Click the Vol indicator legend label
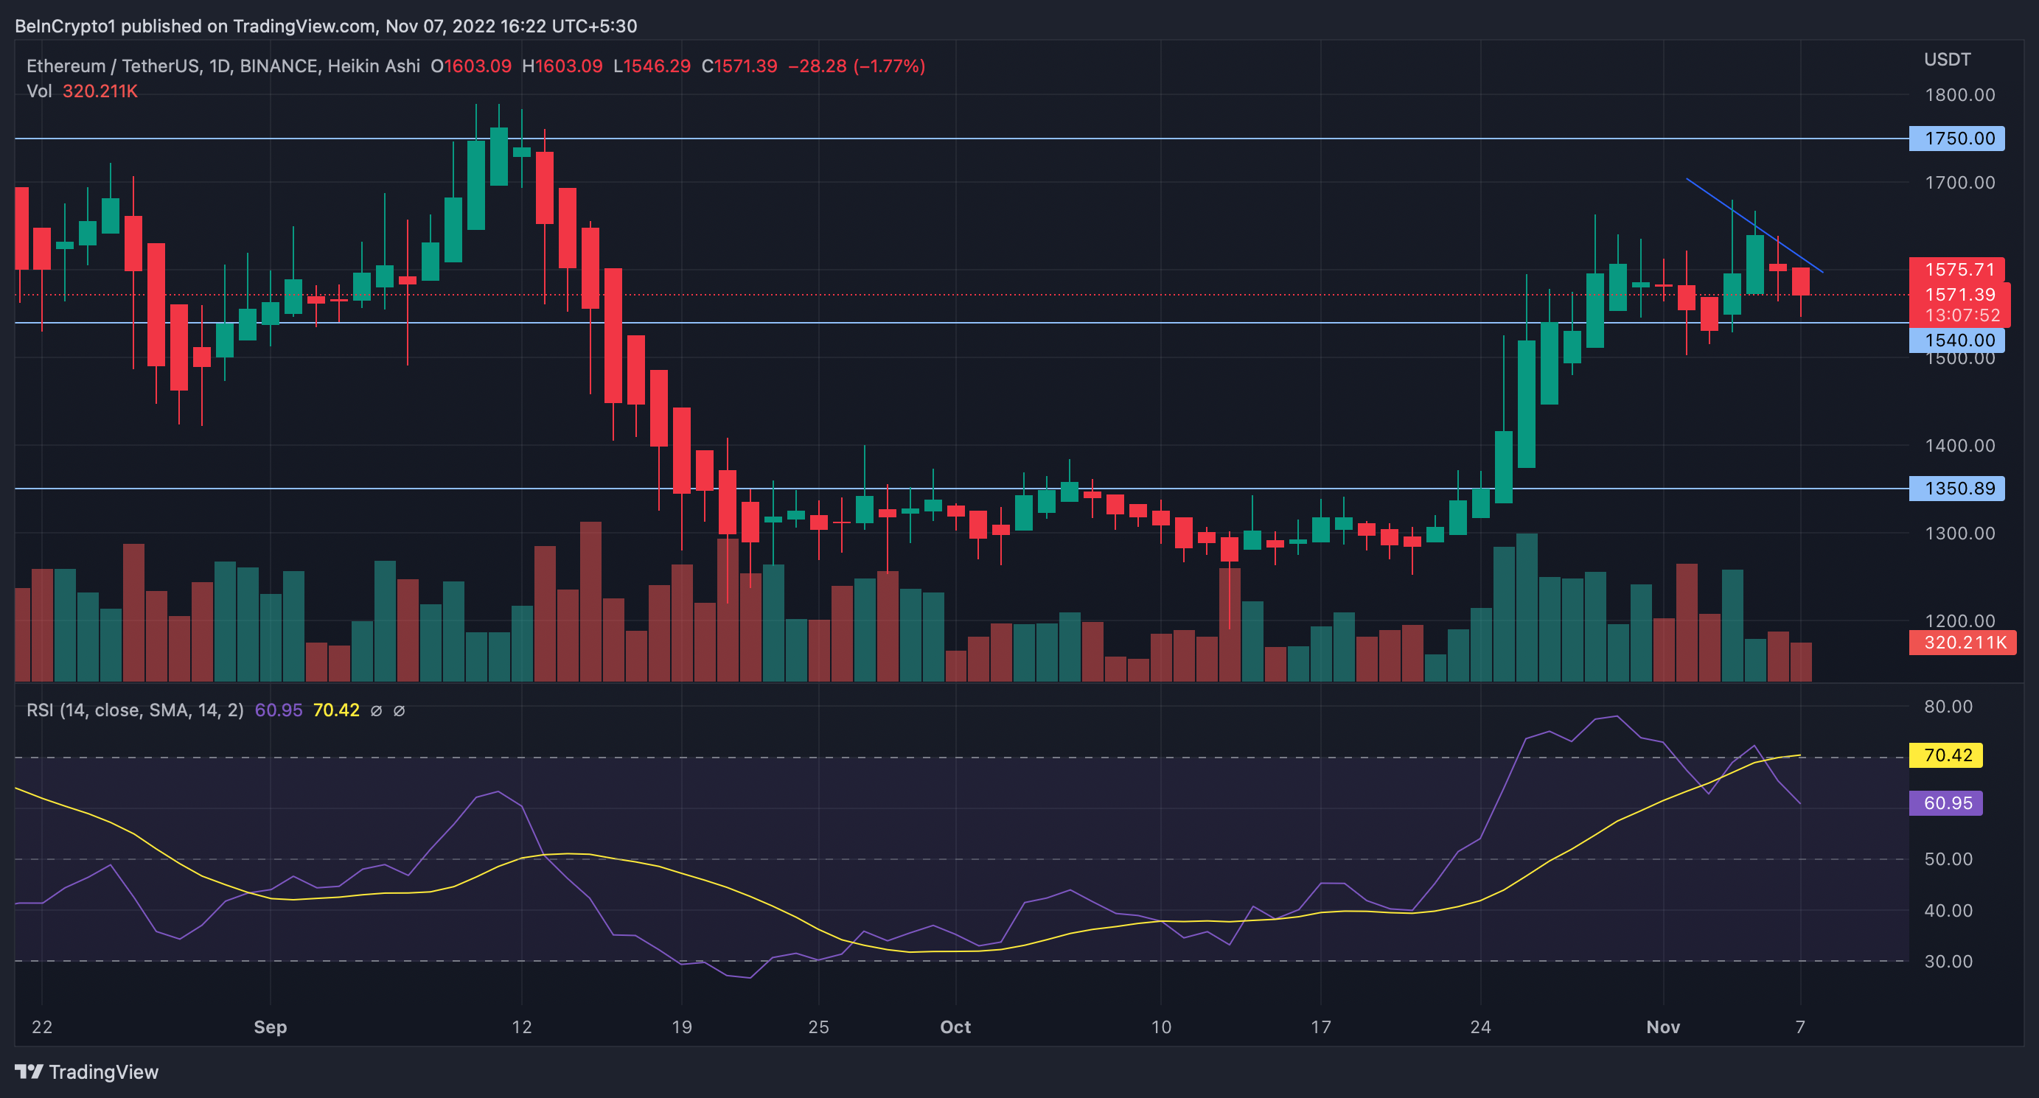 point(39,91)
